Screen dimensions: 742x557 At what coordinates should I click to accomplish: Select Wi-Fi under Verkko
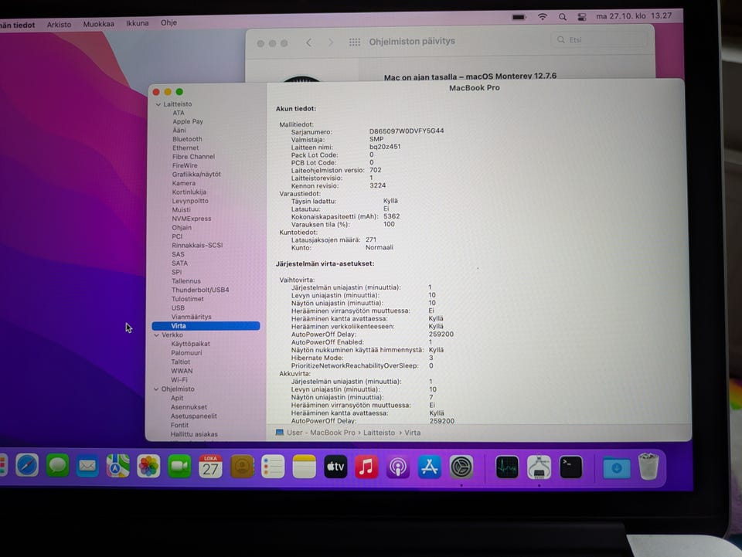tap(179, 380)
